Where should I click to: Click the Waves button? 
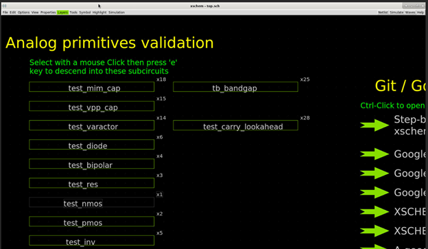click(410, 12)
